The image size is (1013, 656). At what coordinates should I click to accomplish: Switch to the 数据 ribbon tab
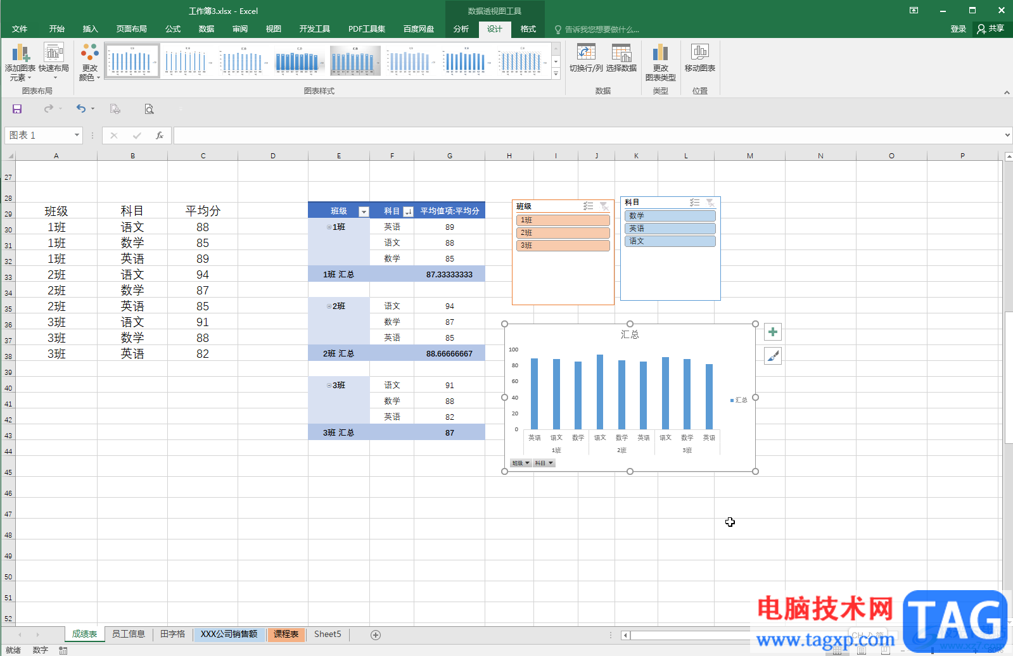(206, 29)
